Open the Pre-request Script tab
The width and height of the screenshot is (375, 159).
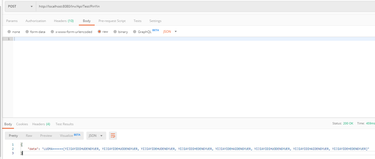pos(112,21)
